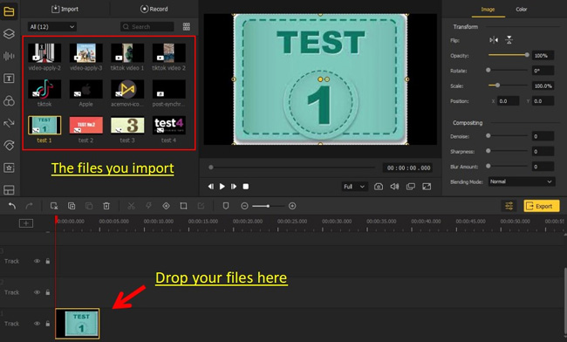Open the Blending Mode Normal dropdown
The image size is (567, 342).
tap(521, 181)
